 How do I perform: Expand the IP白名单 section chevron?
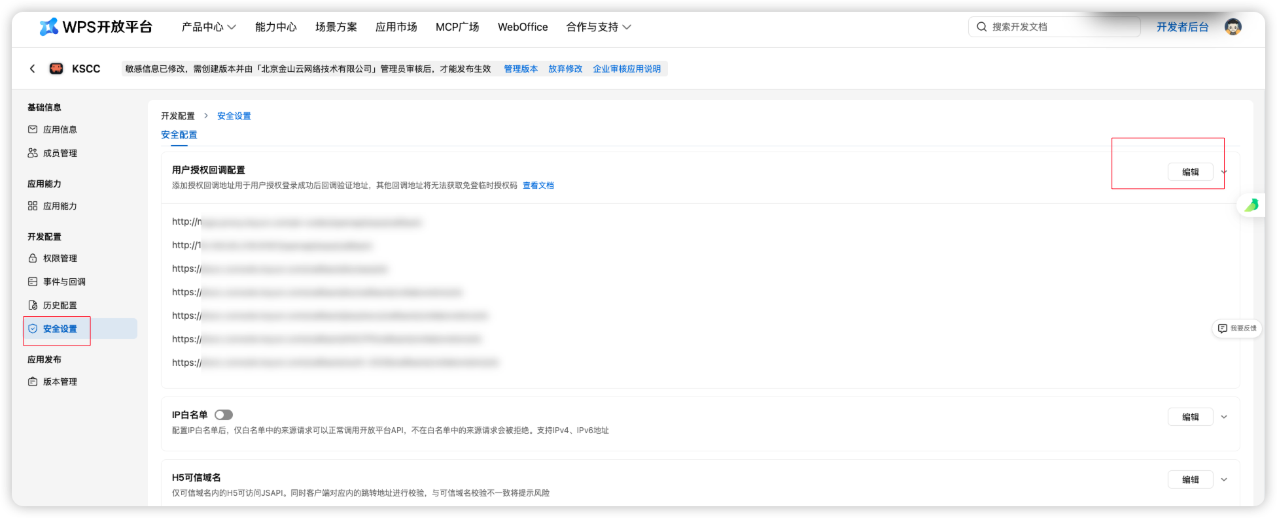[1224, 417]
